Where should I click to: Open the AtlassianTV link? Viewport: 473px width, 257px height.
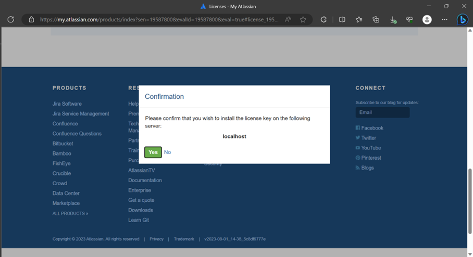click(142, 170)
